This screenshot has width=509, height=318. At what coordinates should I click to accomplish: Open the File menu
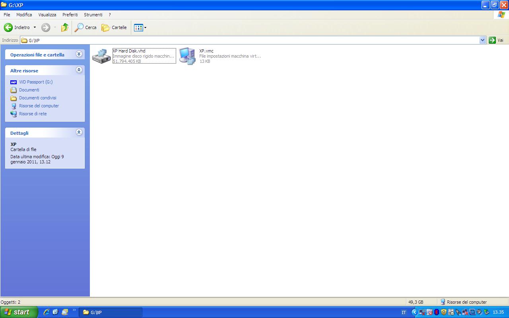[x=7, y=15]
